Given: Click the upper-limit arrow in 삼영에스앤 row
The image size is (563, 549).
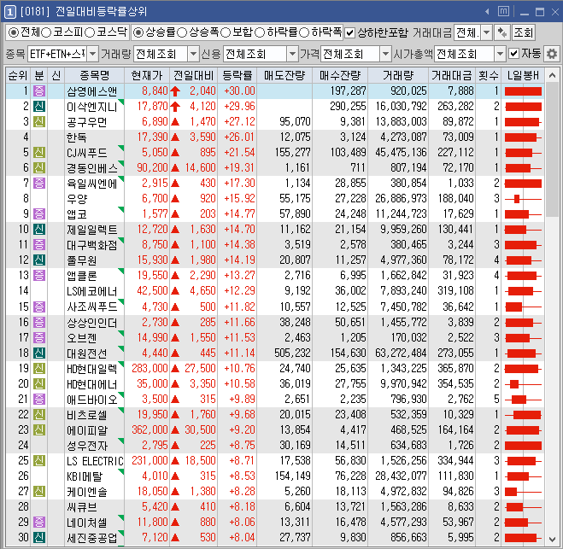Looking at the screenshot, I should 175,91.
